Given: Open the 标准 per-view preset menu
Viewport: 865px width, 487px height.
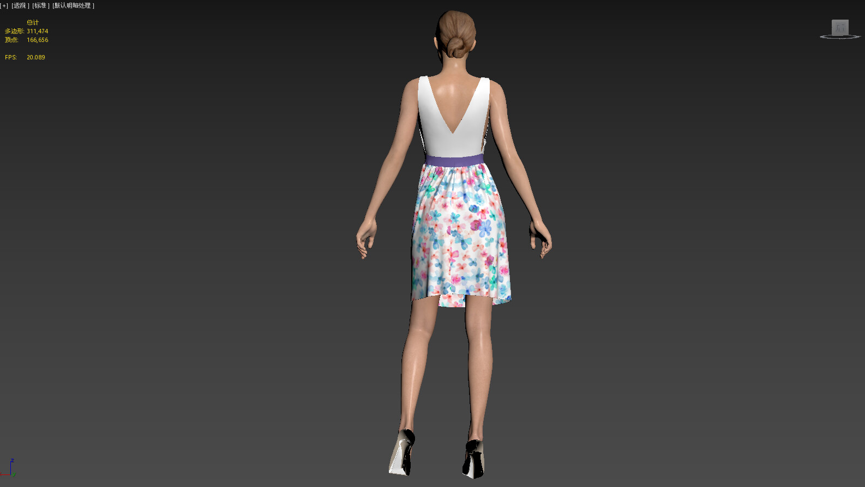Looking at the screenshot, I should pyautogui.click(x=41, y=5).
